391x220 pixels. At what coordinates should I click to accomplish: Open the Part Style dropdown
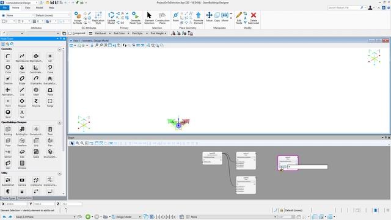(139, 33)
